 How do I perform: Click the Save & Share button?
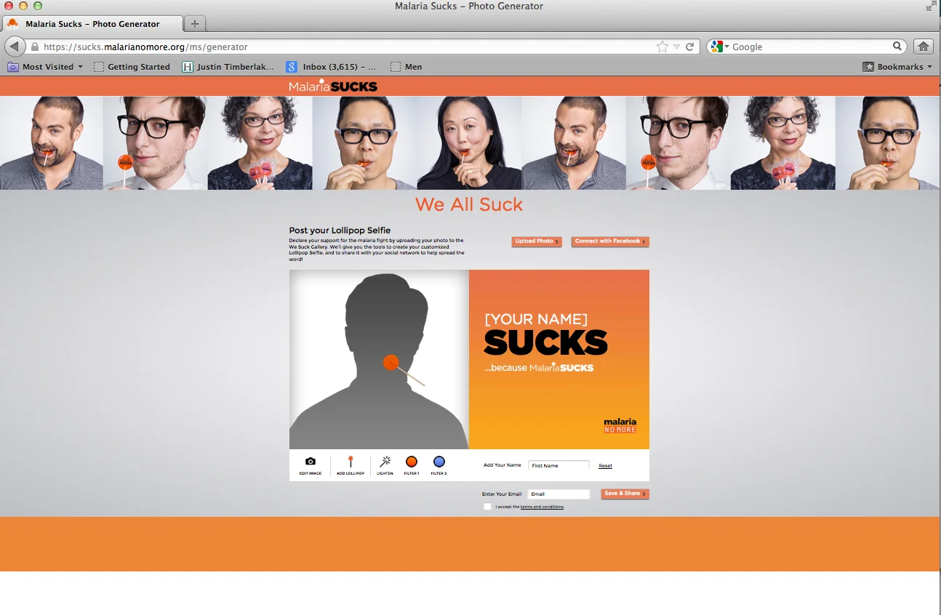click(625, 494)
